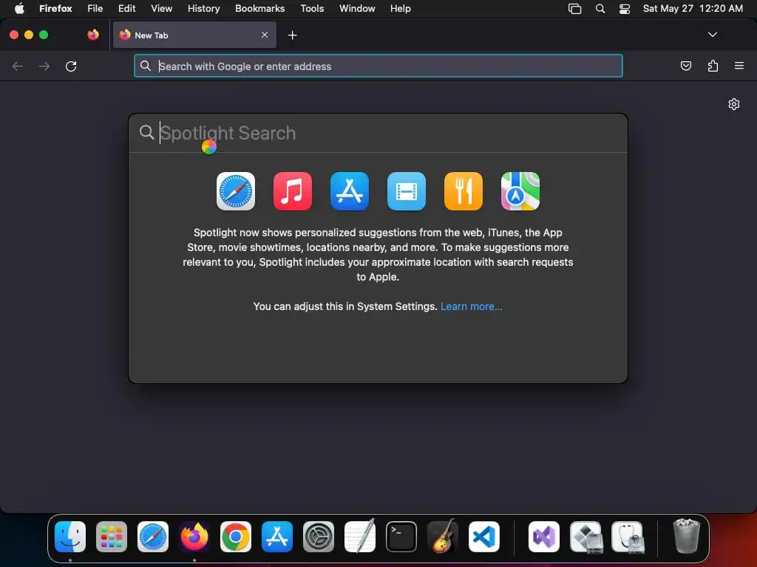Open App Store icon in Spotlight panel
Viewport: 757px width, 567px height.
pos(350,191)
